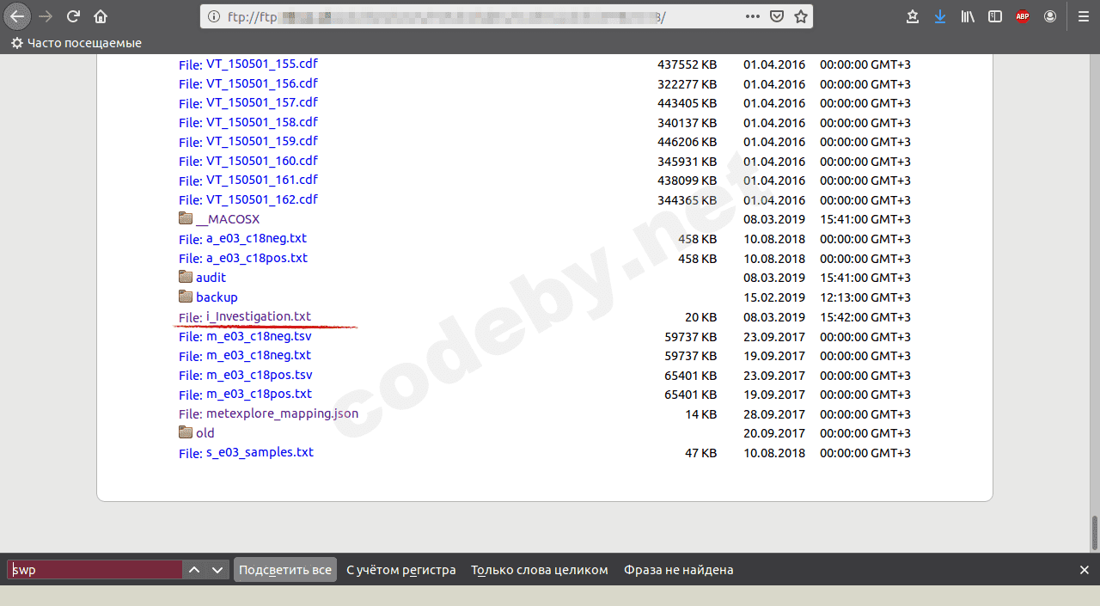Image resolution: width=1100 pixels, height=606 pixels.
Task: Go back with the browser back arrow
Action: point(17,15)
